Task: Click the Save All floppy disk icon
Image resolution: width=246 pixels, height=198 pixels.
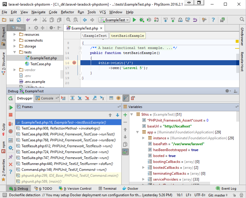Action: [11, 20]
